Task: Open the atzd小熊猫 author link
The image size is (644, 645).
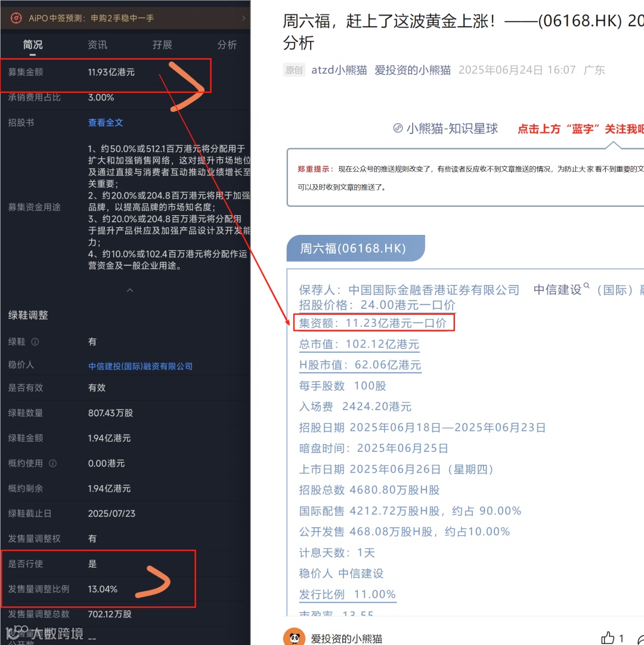Action: pos(339,70)
